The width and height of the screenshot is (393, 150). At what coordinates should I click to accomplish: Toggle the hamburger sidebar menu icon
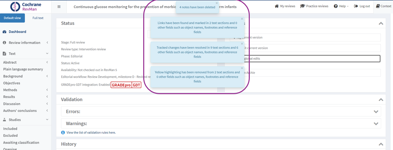(x=59, y=7)
